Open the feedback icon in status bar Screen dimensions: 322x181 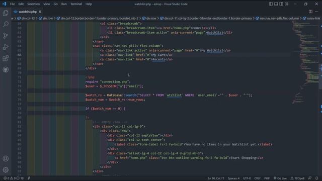point(310,178)
